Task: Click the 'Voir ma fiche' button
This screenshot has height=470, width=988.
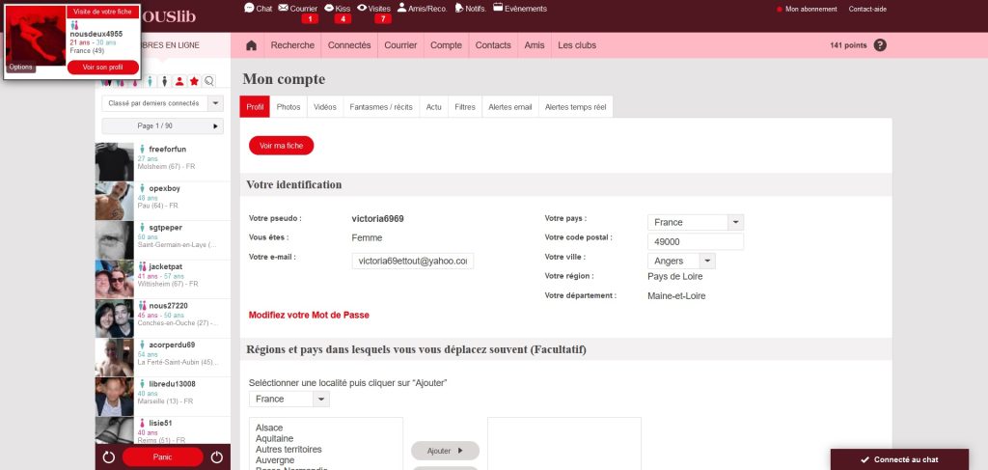Action: (x=281, y=145)
